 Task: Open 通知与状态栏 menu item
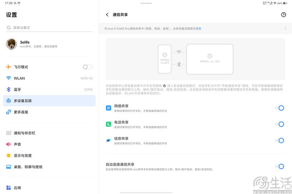tap(49, 133)
